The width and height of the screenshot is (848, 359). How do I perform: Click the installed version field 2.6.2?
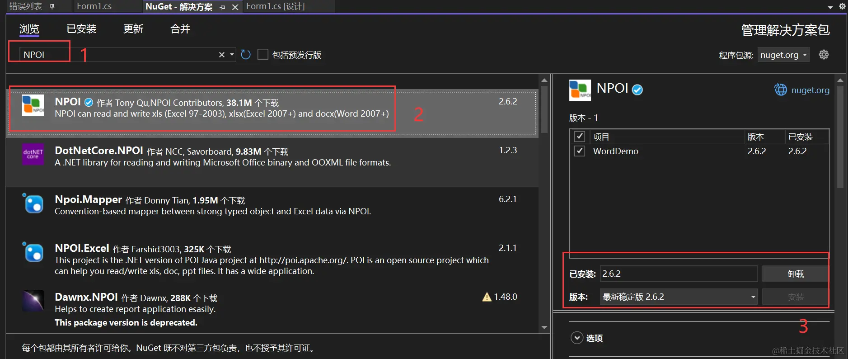(679, 274)
